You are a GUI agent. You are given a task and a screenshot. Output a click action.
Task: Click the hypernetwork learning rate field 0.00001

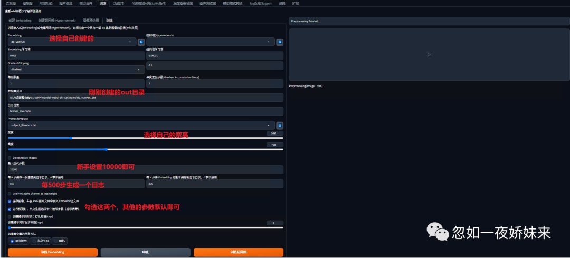214,55
